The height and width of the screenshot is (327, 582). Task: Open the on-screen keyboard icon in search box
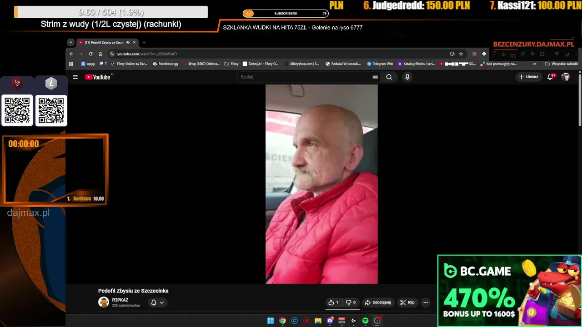375,77
